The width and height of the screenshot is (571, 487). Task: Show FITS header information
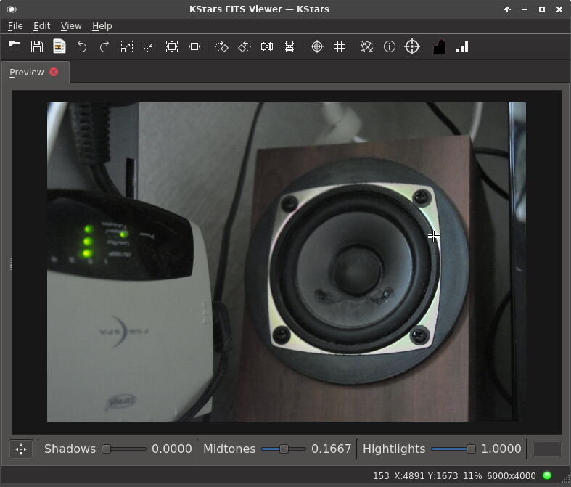[390, 46]
